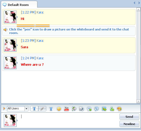Switch to text input mode

tap(34, 109)
